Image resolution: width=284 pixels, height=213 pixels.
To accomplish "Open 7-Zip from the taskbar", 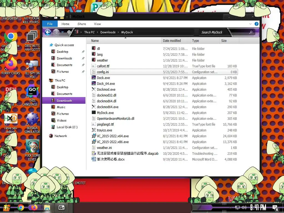I will pos(61,207).
